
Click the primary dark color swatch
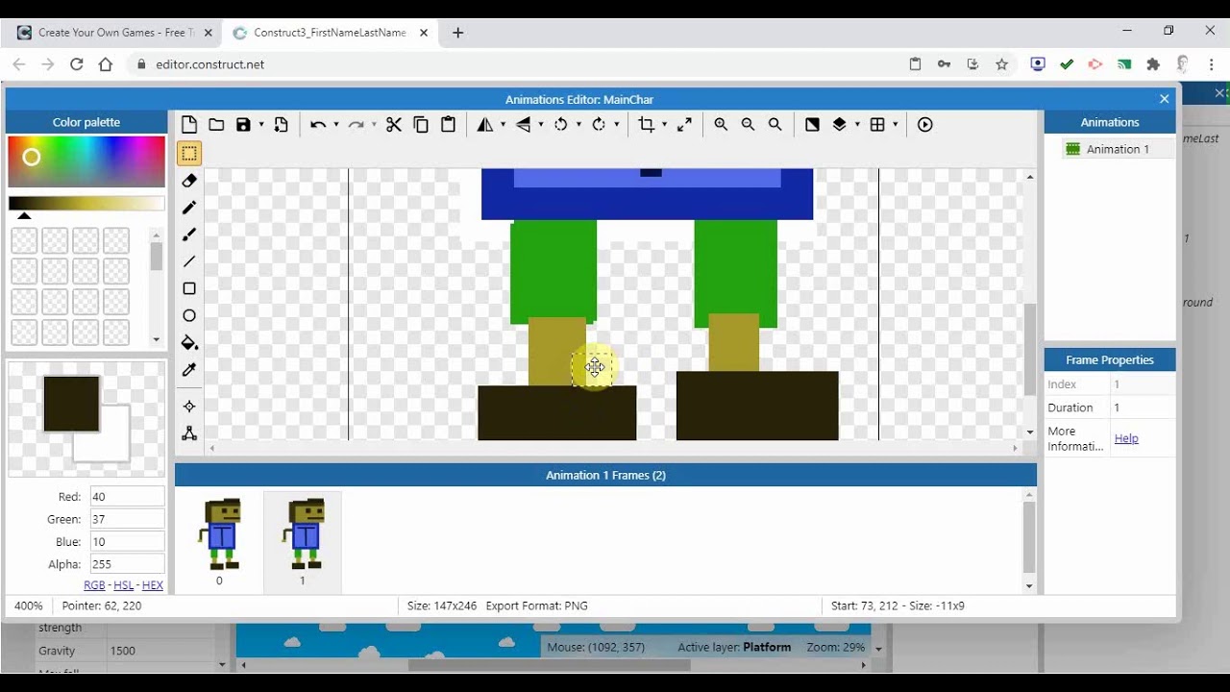pos(71,403)
